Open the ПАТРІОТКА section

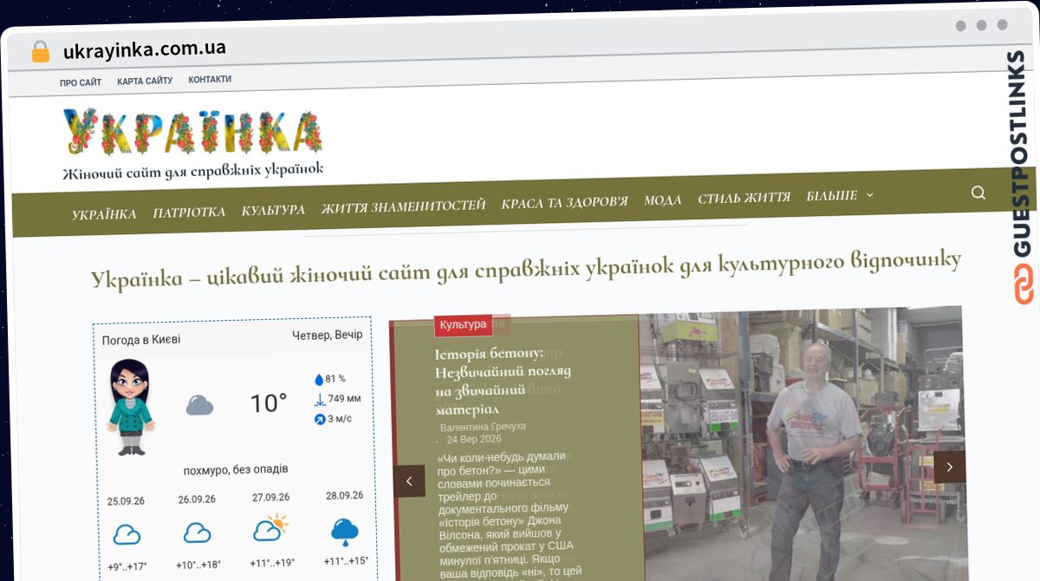[189, 212]
